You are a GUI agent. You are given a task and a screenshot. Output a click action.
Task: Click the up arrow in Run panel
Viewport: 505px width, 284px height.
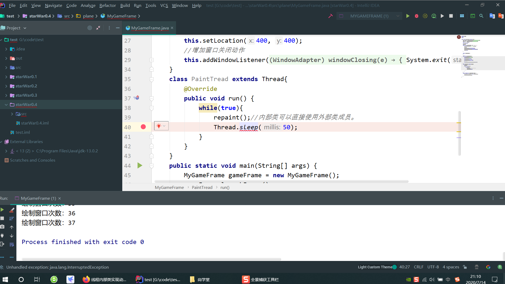[x=12, y=227]
